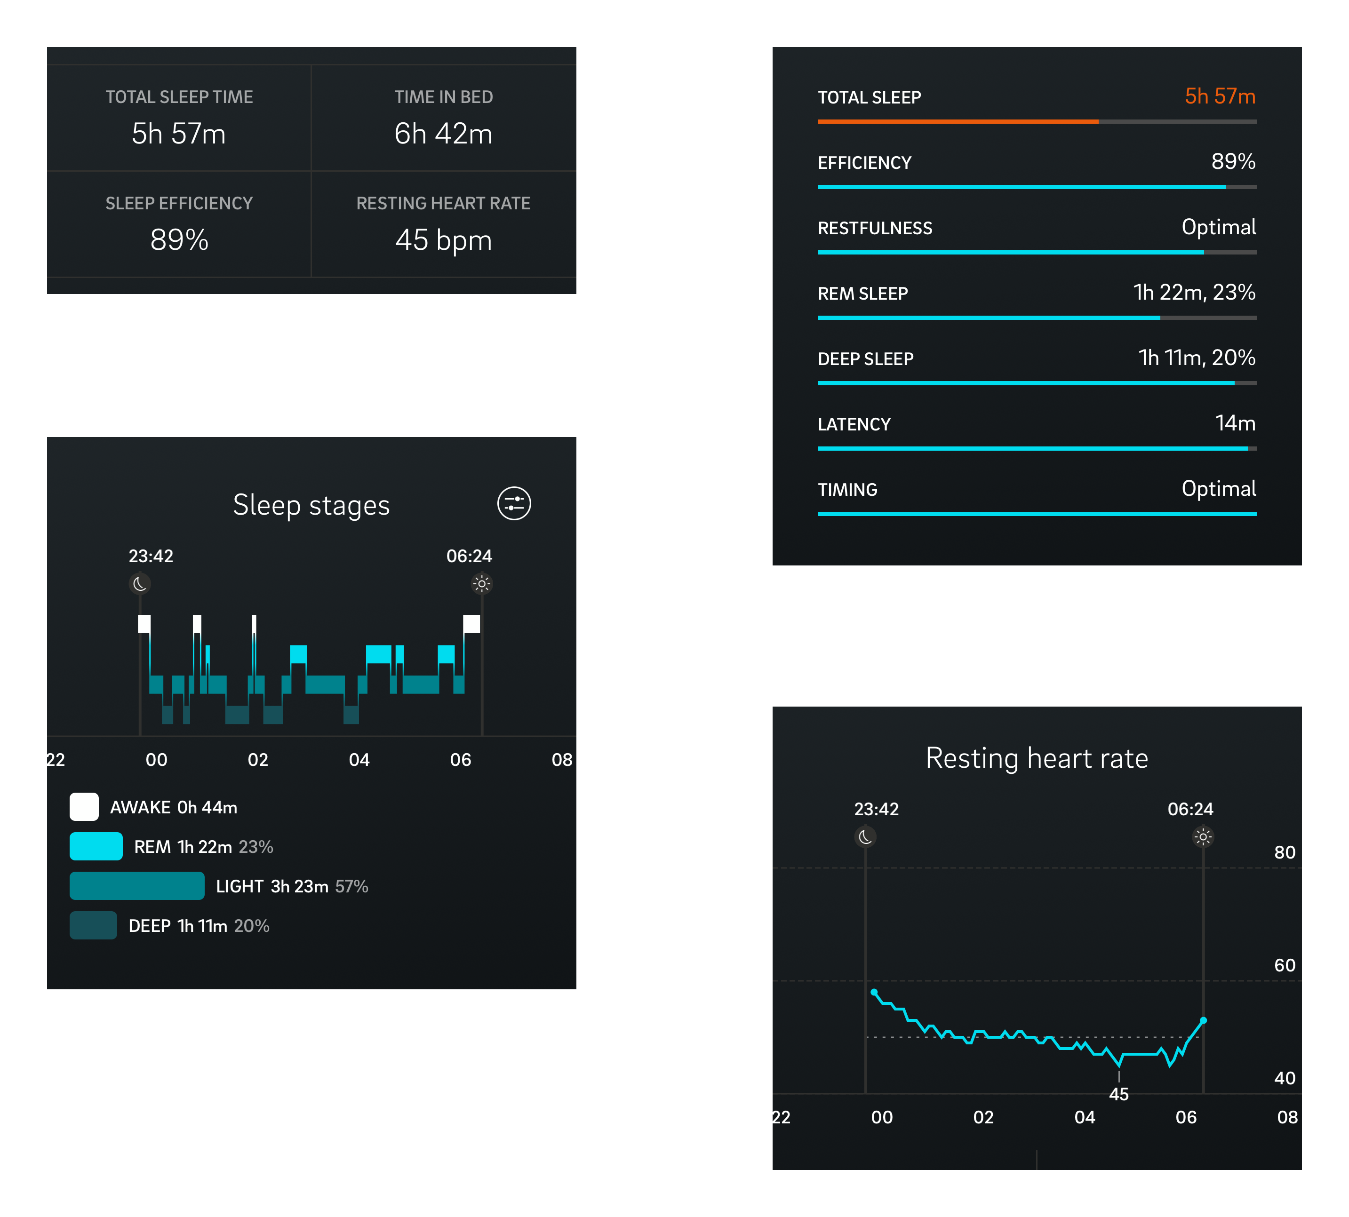Image resolution: width=1349 pixels, height=1217 pixels.
Task: Open the Sleep stages filter settings icon
Action: pyautogui.click(x=514, y=503)
